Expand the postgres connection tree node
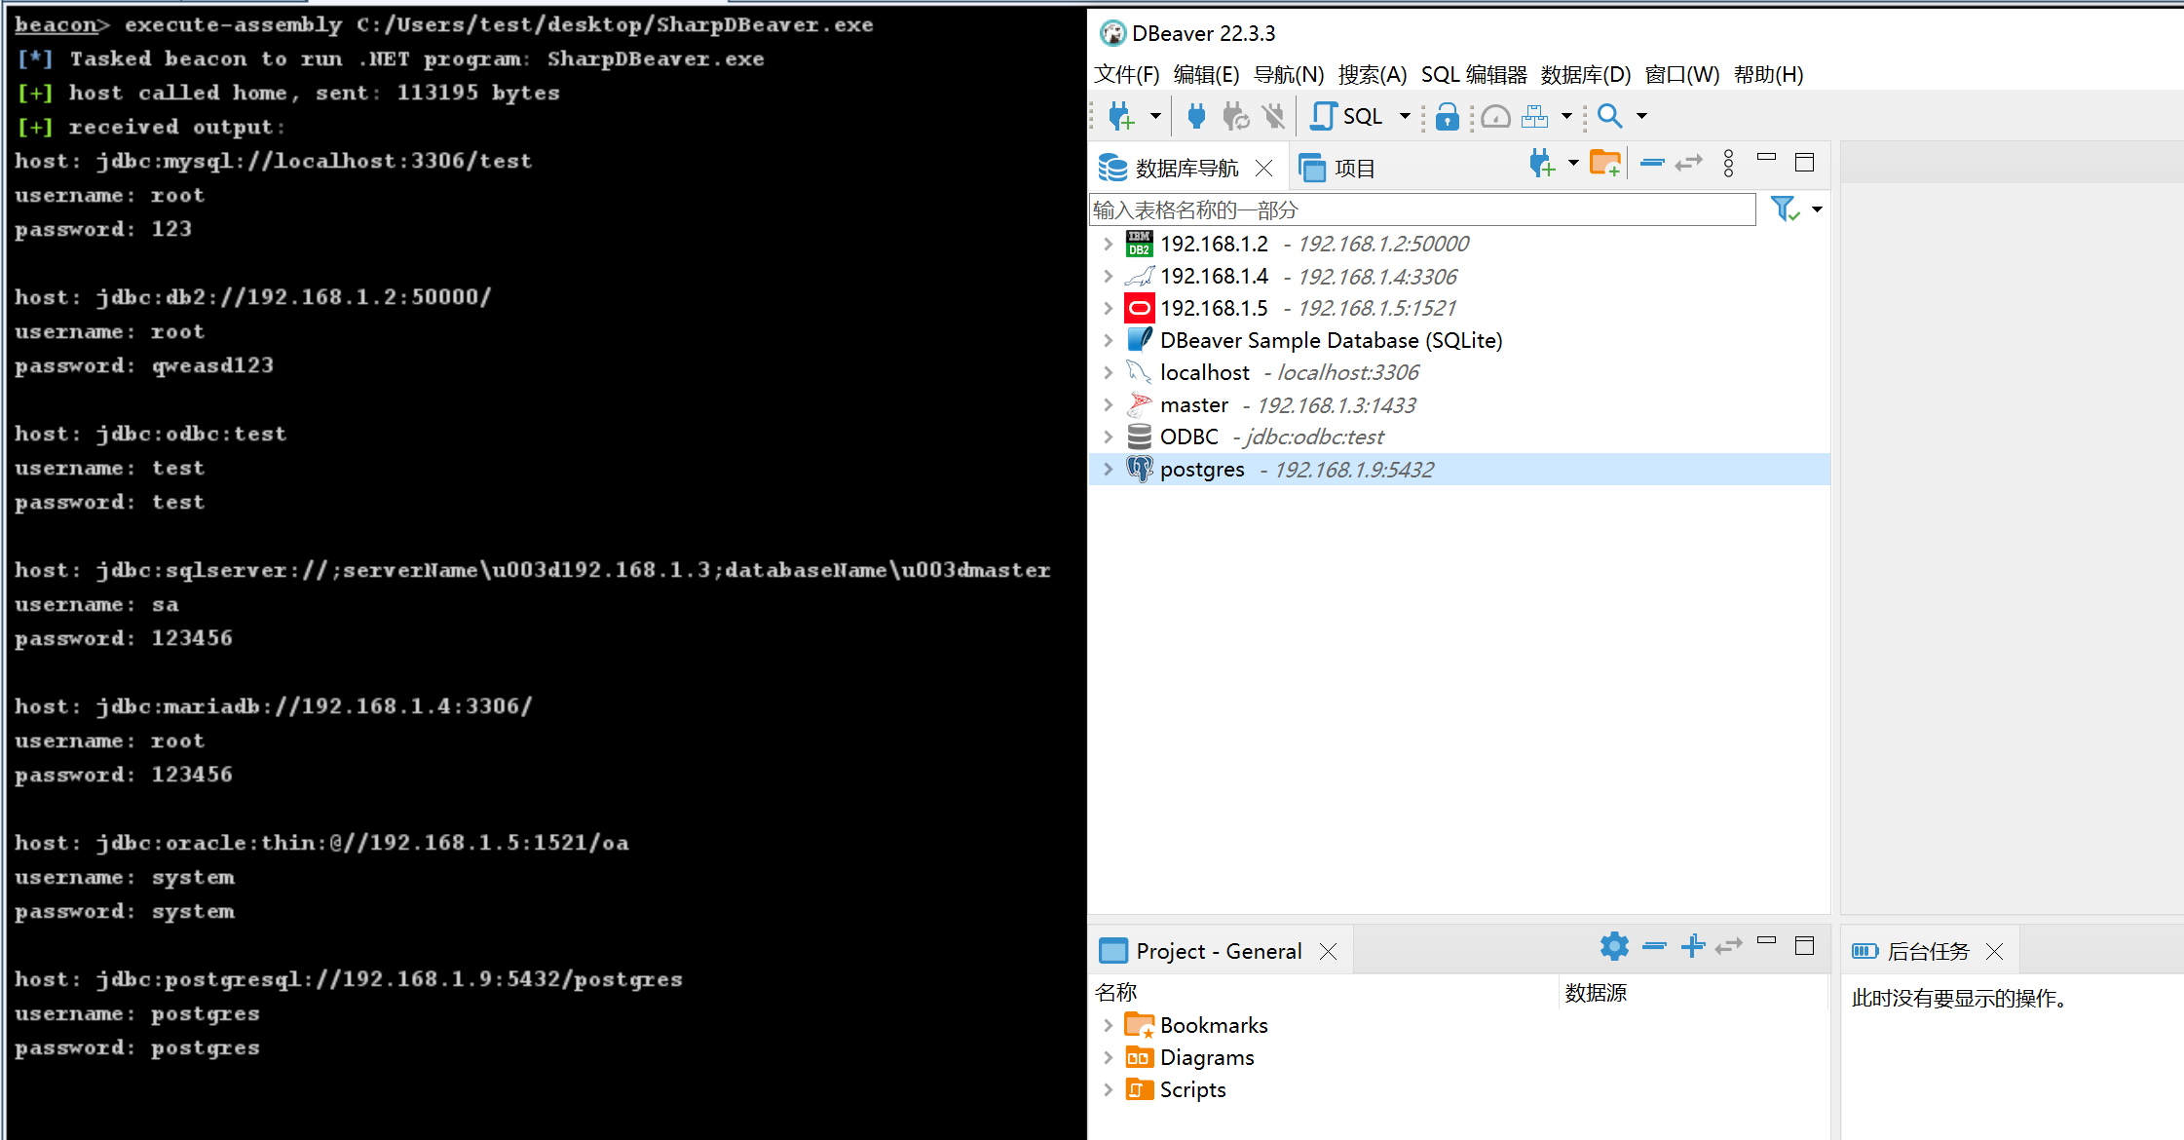 (x=1108, y=470)
